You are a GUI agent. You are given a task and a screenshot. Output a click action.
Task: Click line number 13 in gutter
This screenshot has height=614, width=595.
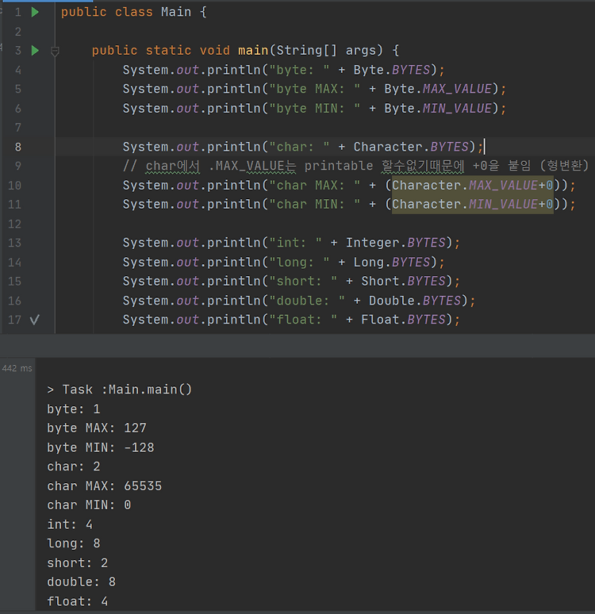click(14, 243)
